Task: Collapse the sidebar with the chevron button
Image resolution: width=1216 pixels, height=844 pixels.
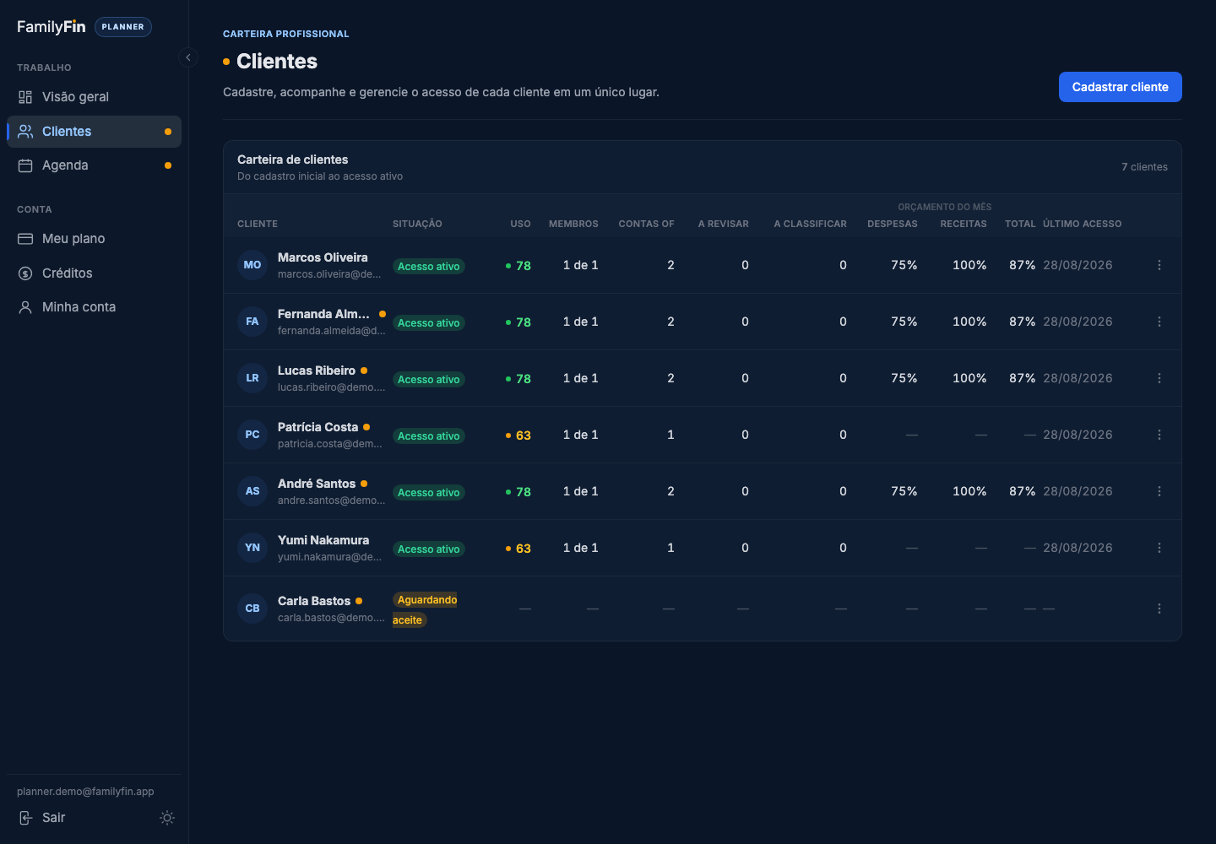Action: tap(188, 57)
